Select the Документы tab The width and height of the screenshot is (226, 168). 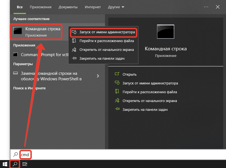coord(68,7)
